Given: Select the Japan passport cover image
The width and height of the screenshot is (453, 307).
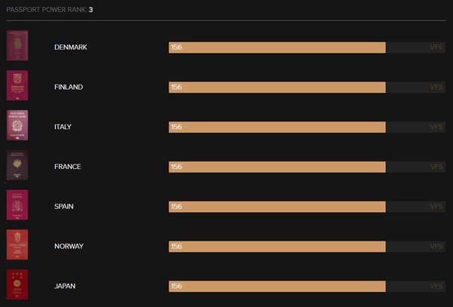Looking at the screenshot, I should pos(17,284).
